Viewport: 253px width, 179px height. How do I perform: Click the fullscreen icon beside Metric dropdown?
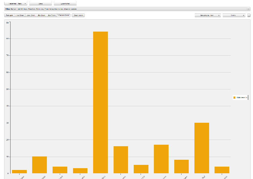point(249,15)
